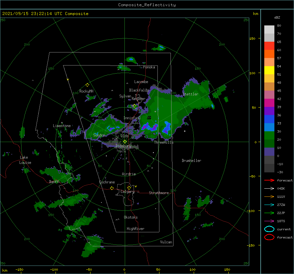This screenshot has width=294, height=274.
Task: Select the yellow diamond marker at RedDeer
Action: click(x=134, y=106)
